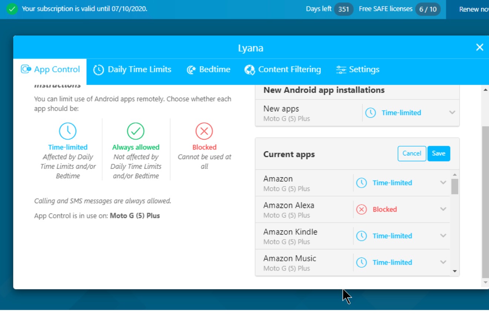The image size is (489, 316).
Task: Click the bold Moto G (5) Plus device name
Action: click(135, 216)
